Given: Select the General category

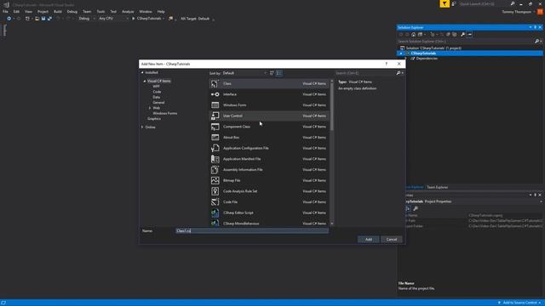Looking at the screenshot, I should (x=158, y=102).
